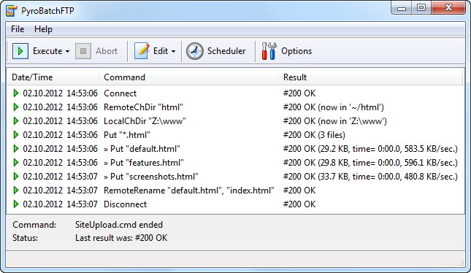The width and height of the screenshot is (471, 273).
Task: Click the Scheduler label
Action: [226, 51]
